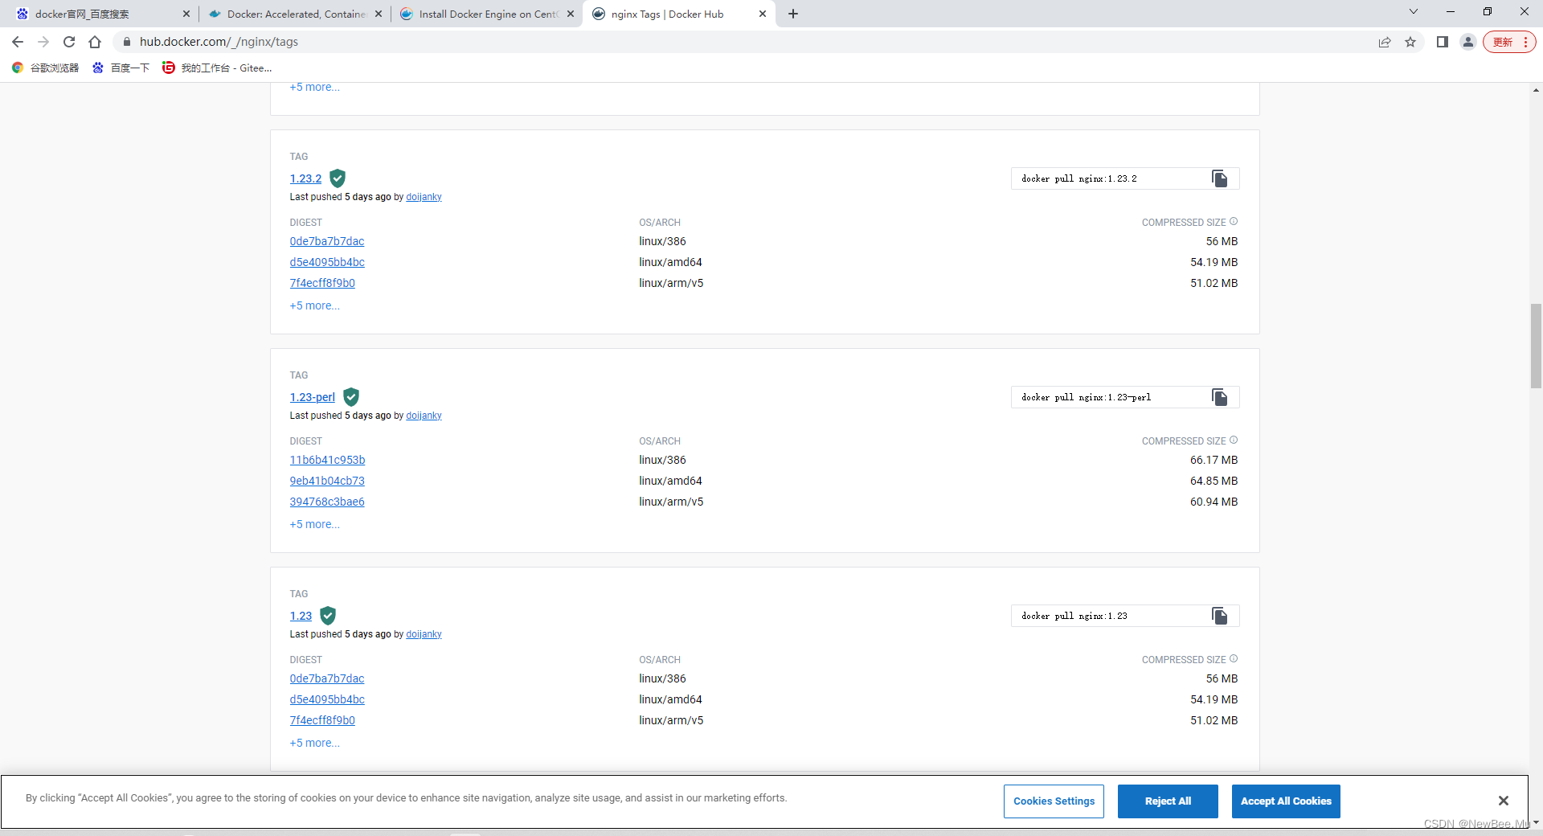Screen dimensions: 1543x836
Task: Open the tab search dropdown
Action: pyautogui.click(x=1414, y=11)
